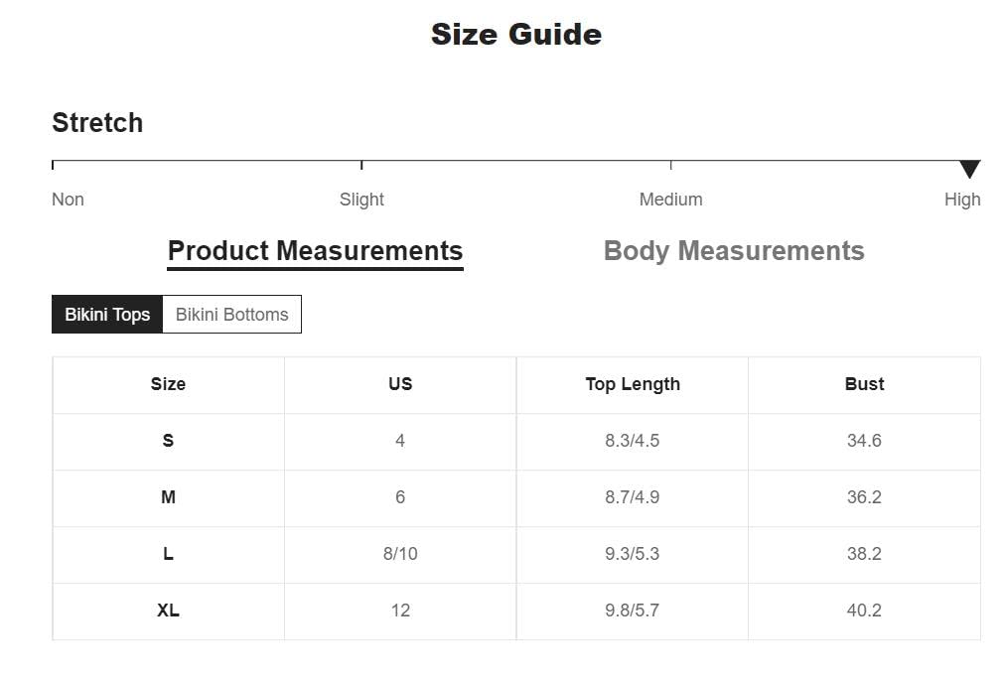Screen dimensions: 1006x679
Task: Select the size M row label
Action: point(168,497)
